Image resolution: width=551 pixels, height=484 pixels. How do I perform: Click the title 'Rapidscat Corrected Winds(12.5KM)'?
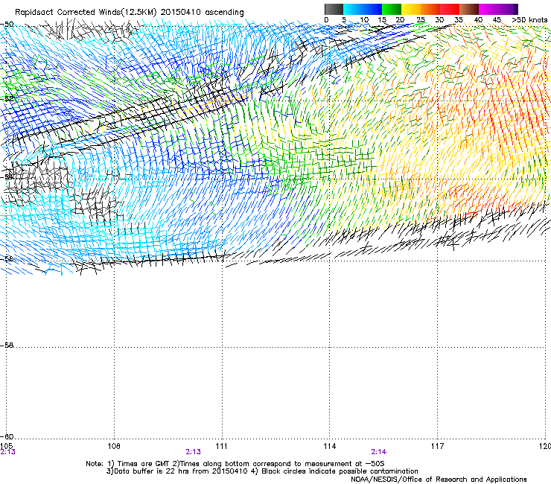pos(86,13)
